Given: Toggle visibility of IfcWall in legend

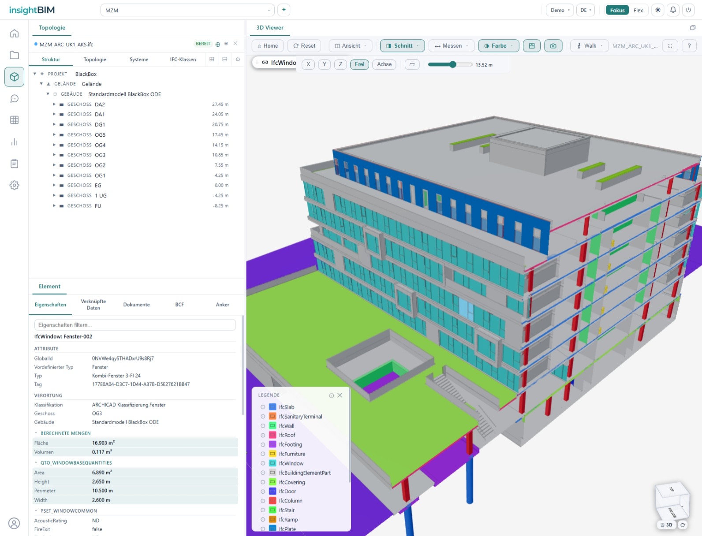Looking at the screenshot, I should (x=263, y=426).
